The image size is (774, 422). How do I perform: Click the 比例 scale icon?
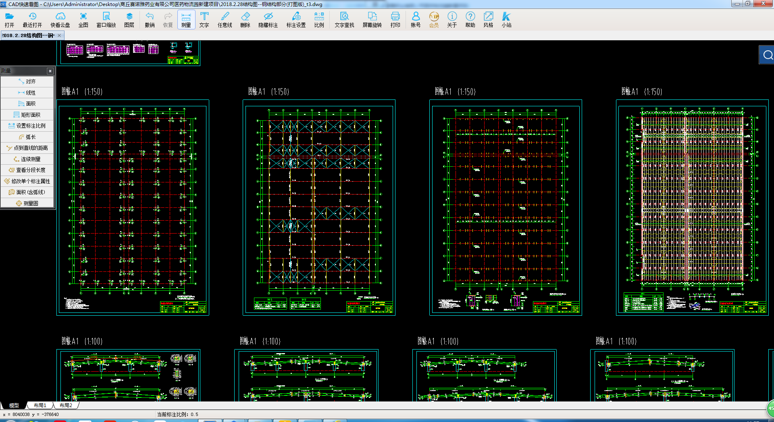(319, 20)
